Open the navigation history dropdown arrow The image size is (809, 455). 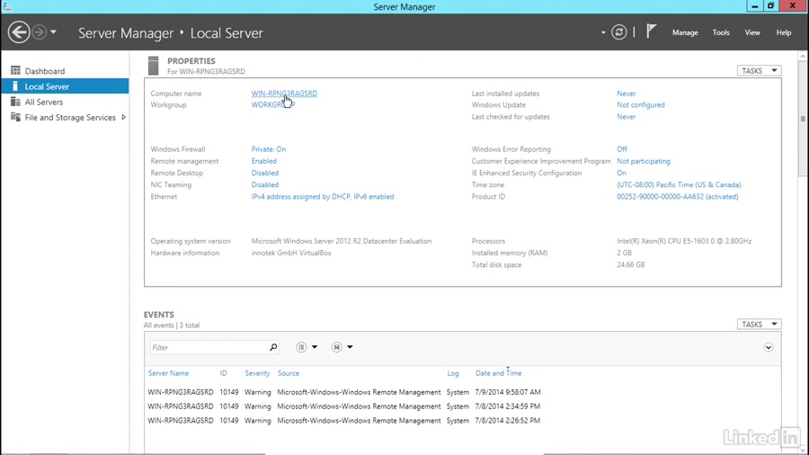pos(53,32)
